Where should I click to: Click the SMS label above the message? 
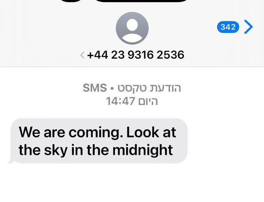point(95,88)
